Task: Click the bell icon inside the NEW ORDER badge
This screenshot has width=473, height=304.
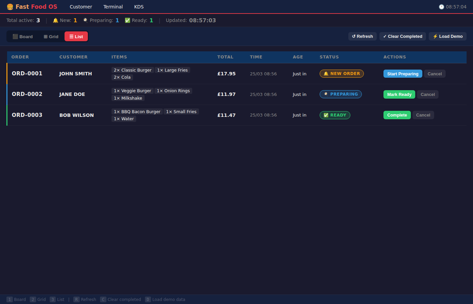Action: coord(326,73)
